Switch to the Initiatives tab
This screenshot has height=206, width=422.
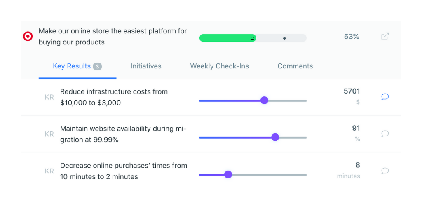tap(146, 66)
